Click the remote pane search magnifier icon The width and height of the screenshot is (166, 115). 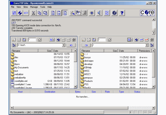[84, 40]
